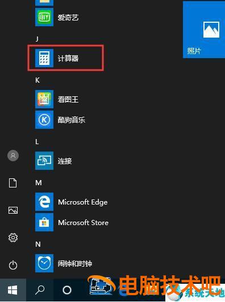Jump to the letter L section header

tap(37, 142)
